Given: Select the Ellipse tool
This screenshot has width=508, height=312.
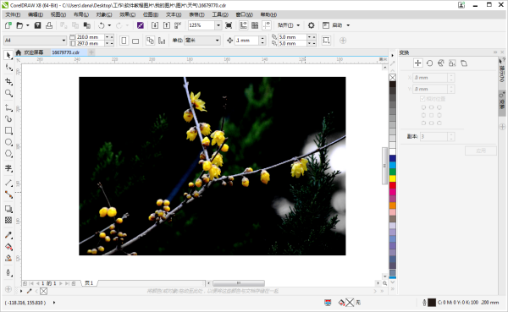Looking at the screenshot, I should click(8, 142).
